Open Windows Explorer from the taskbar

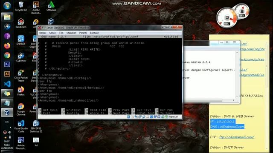7,17
